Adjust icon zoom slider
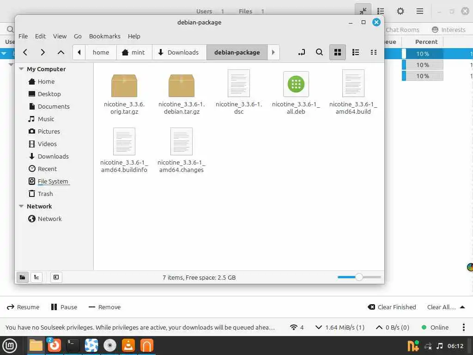The image size is (473, 355). point(359,277)
